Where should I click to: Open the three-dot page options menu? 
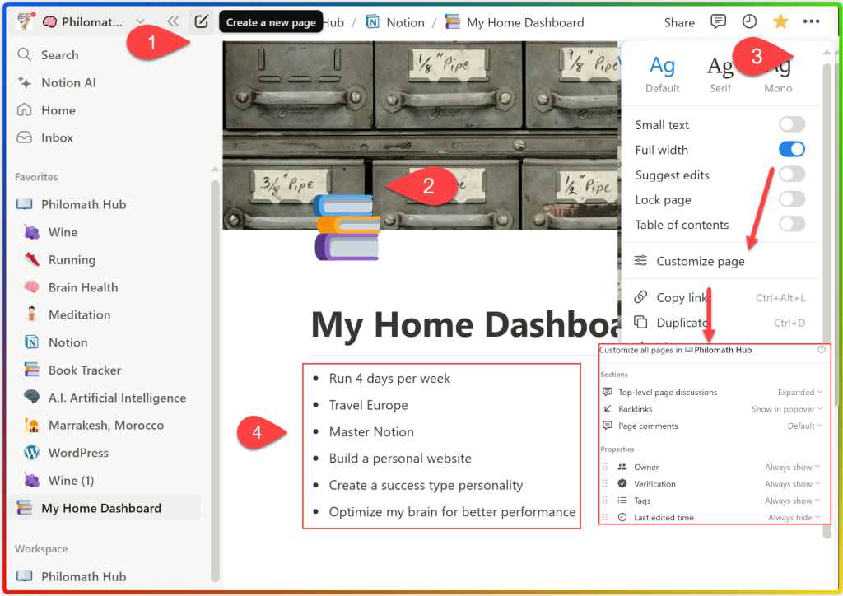pos(811,21)
